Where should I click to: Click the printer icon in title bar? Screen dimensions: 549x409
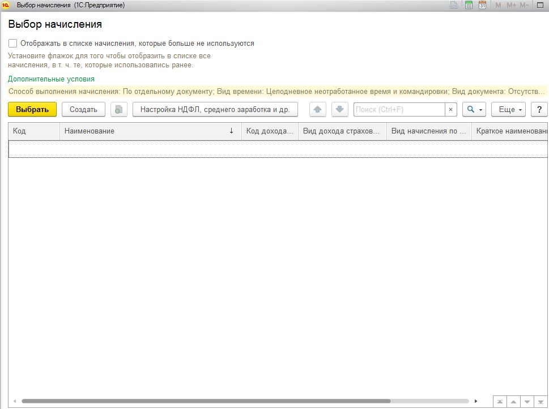tap(454, 5)
